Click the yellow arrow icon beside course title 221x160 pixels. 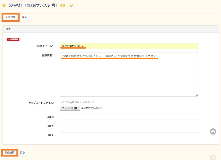pyautogui.click(x=4, y=5)
